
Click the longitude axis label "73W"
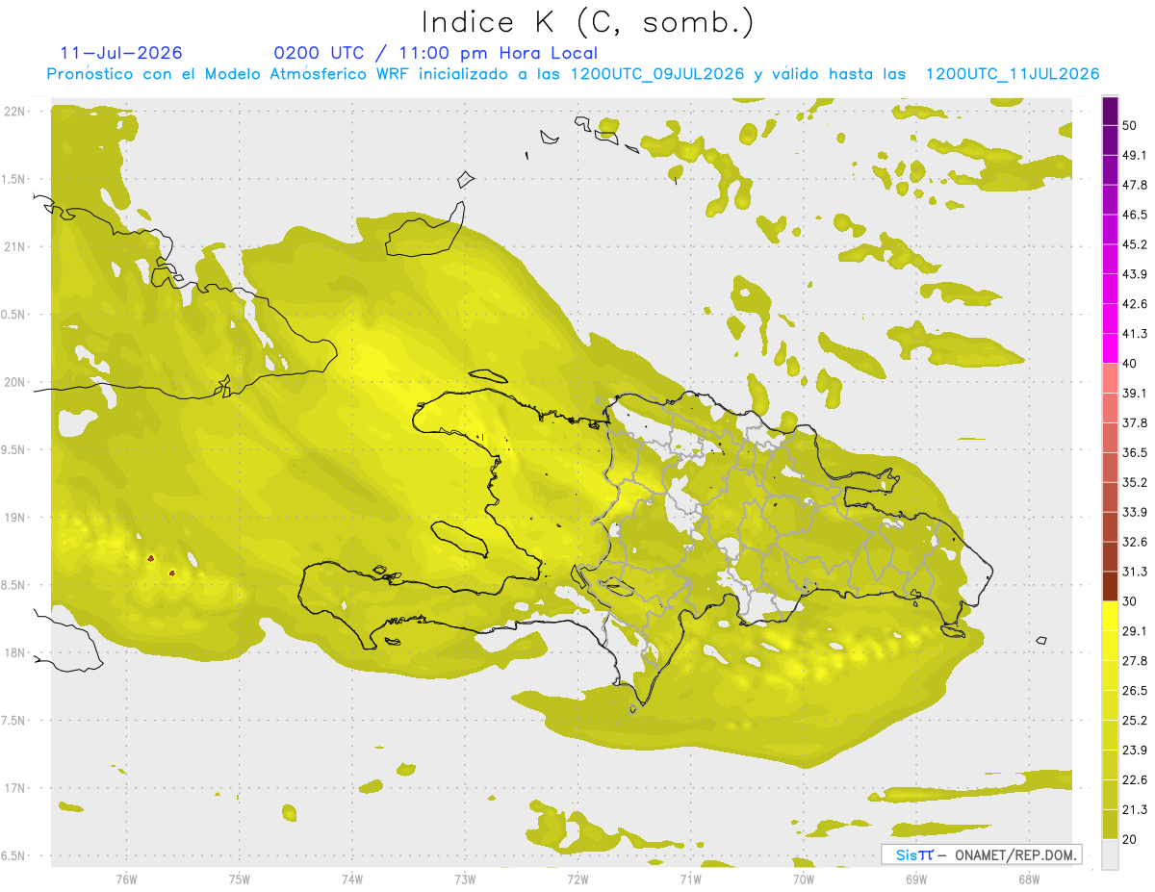[x=465, y=879]
